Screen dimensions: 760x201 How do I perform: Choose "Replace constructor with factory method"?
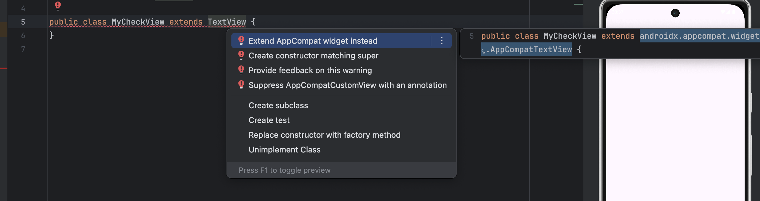pyautogui.click(x=324, y=135)
